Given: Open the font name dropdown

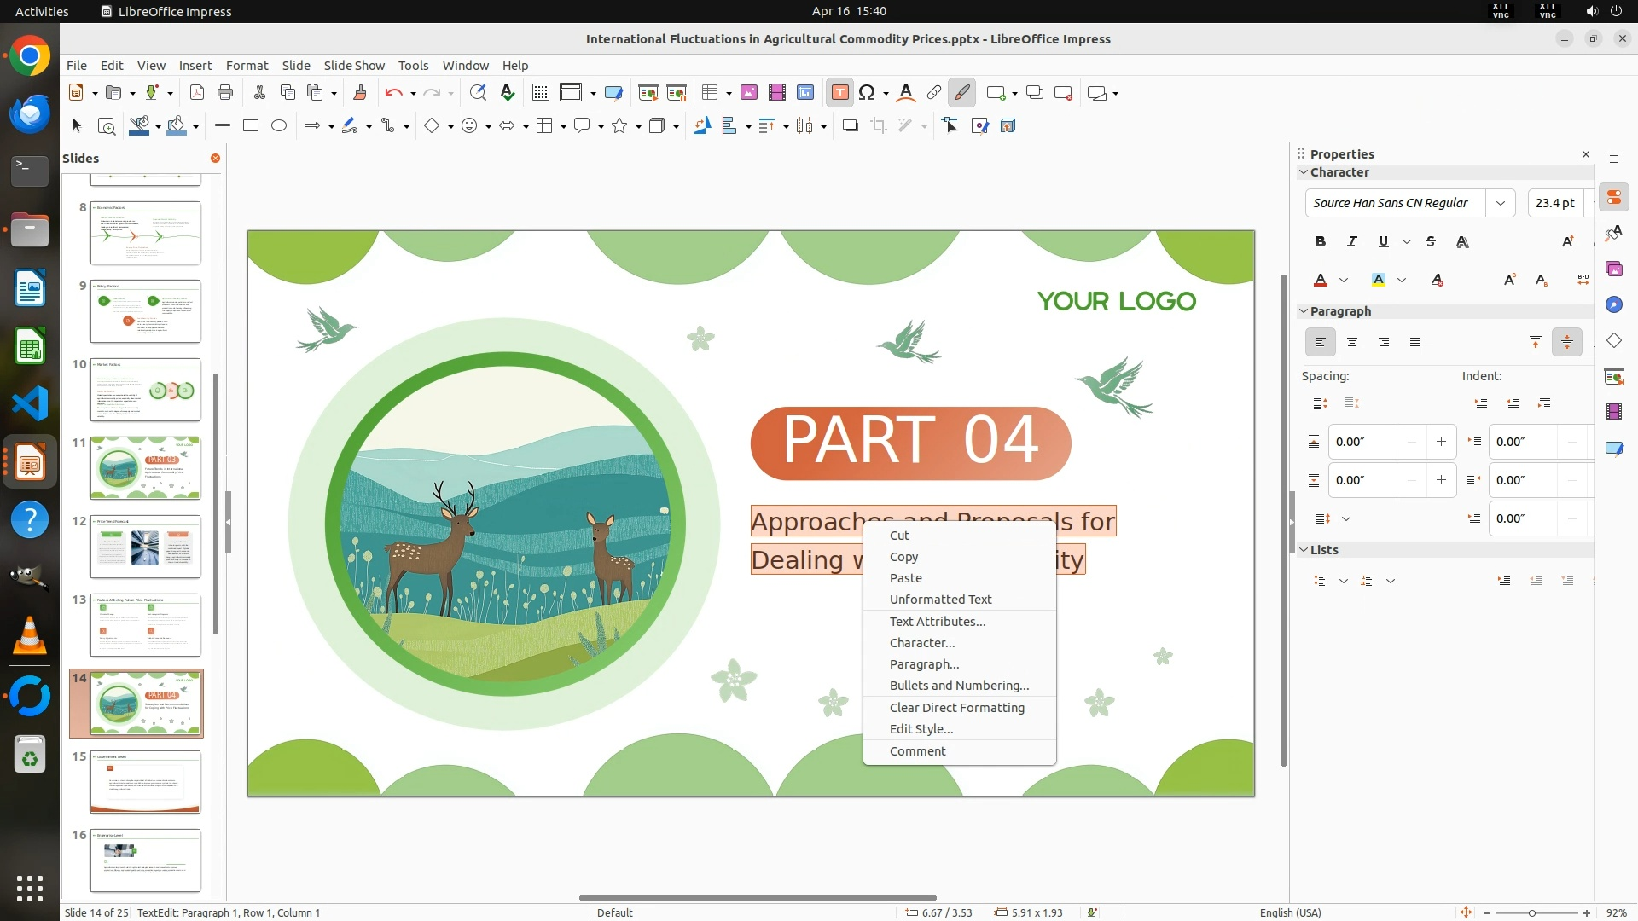Looking at the screenshot, I should click(1500, 203).
